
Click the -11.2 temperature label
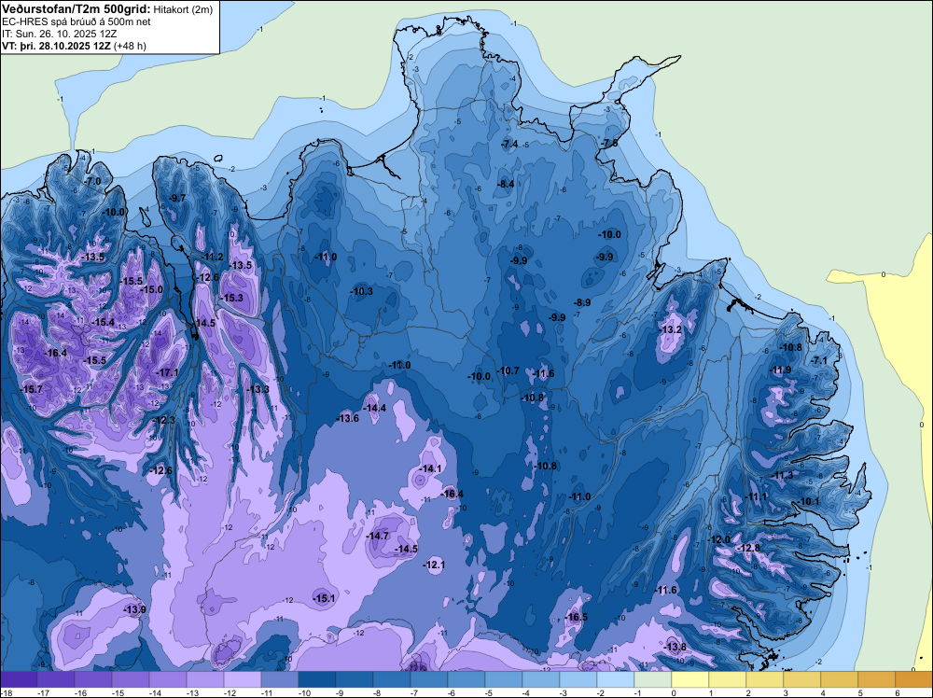click(213, 257)
